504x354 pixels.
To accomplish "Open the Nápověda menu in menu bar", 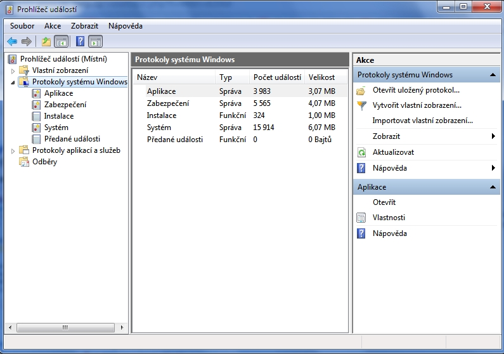I will point(126,26).
